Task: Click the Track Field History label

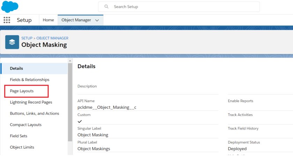Action: pos(243,128)
